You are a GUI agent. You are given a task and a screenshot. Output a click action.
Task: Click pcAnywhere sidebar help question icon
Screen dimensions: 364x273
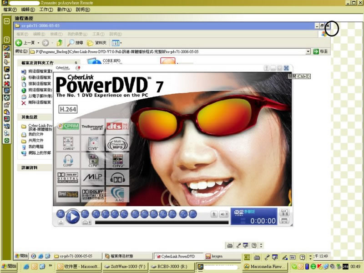click(x=6, y=39)
